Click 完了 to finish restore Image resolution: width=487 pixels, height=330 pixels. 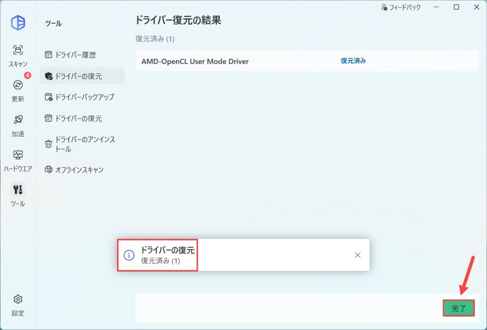(x=459, y=308)
